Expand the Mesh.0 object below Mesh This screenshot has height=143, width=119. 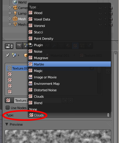tap(10, 24)
